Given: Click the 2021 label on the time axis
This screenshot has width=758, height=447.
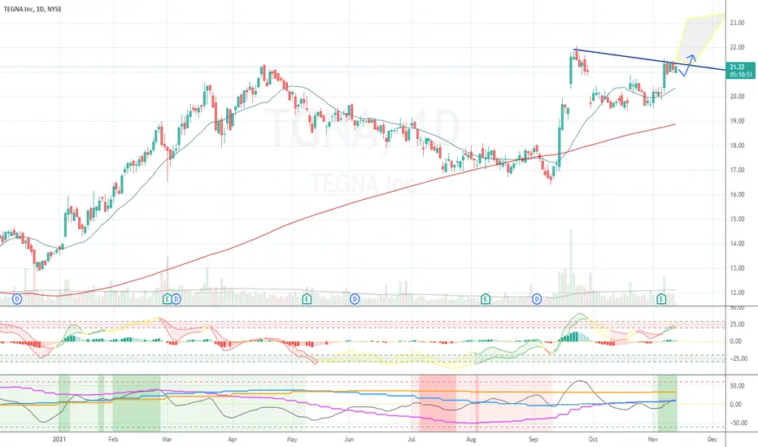Looking at the screenshot, I should pos(59,439).
